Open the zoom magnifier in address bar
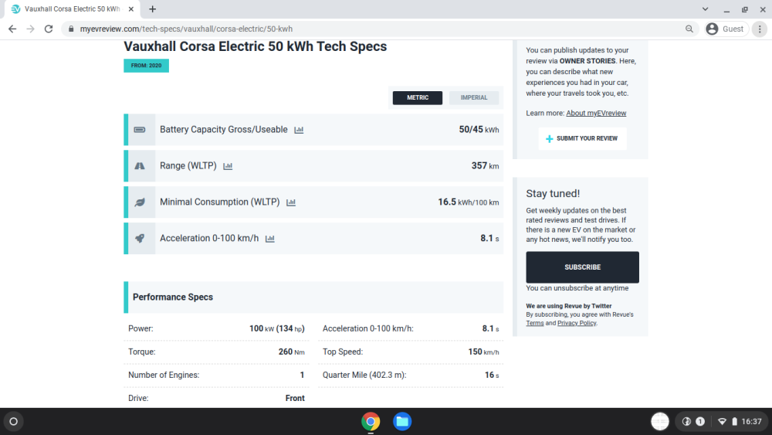The width and height of the screenshot is (772, 435). [689, 29]
